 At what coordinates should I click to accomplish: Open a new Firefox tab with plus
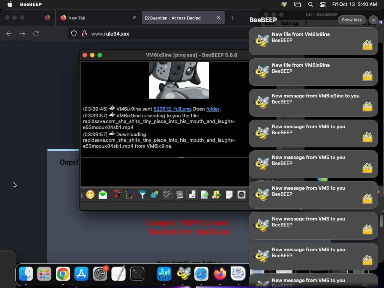[x=232, y=18]
